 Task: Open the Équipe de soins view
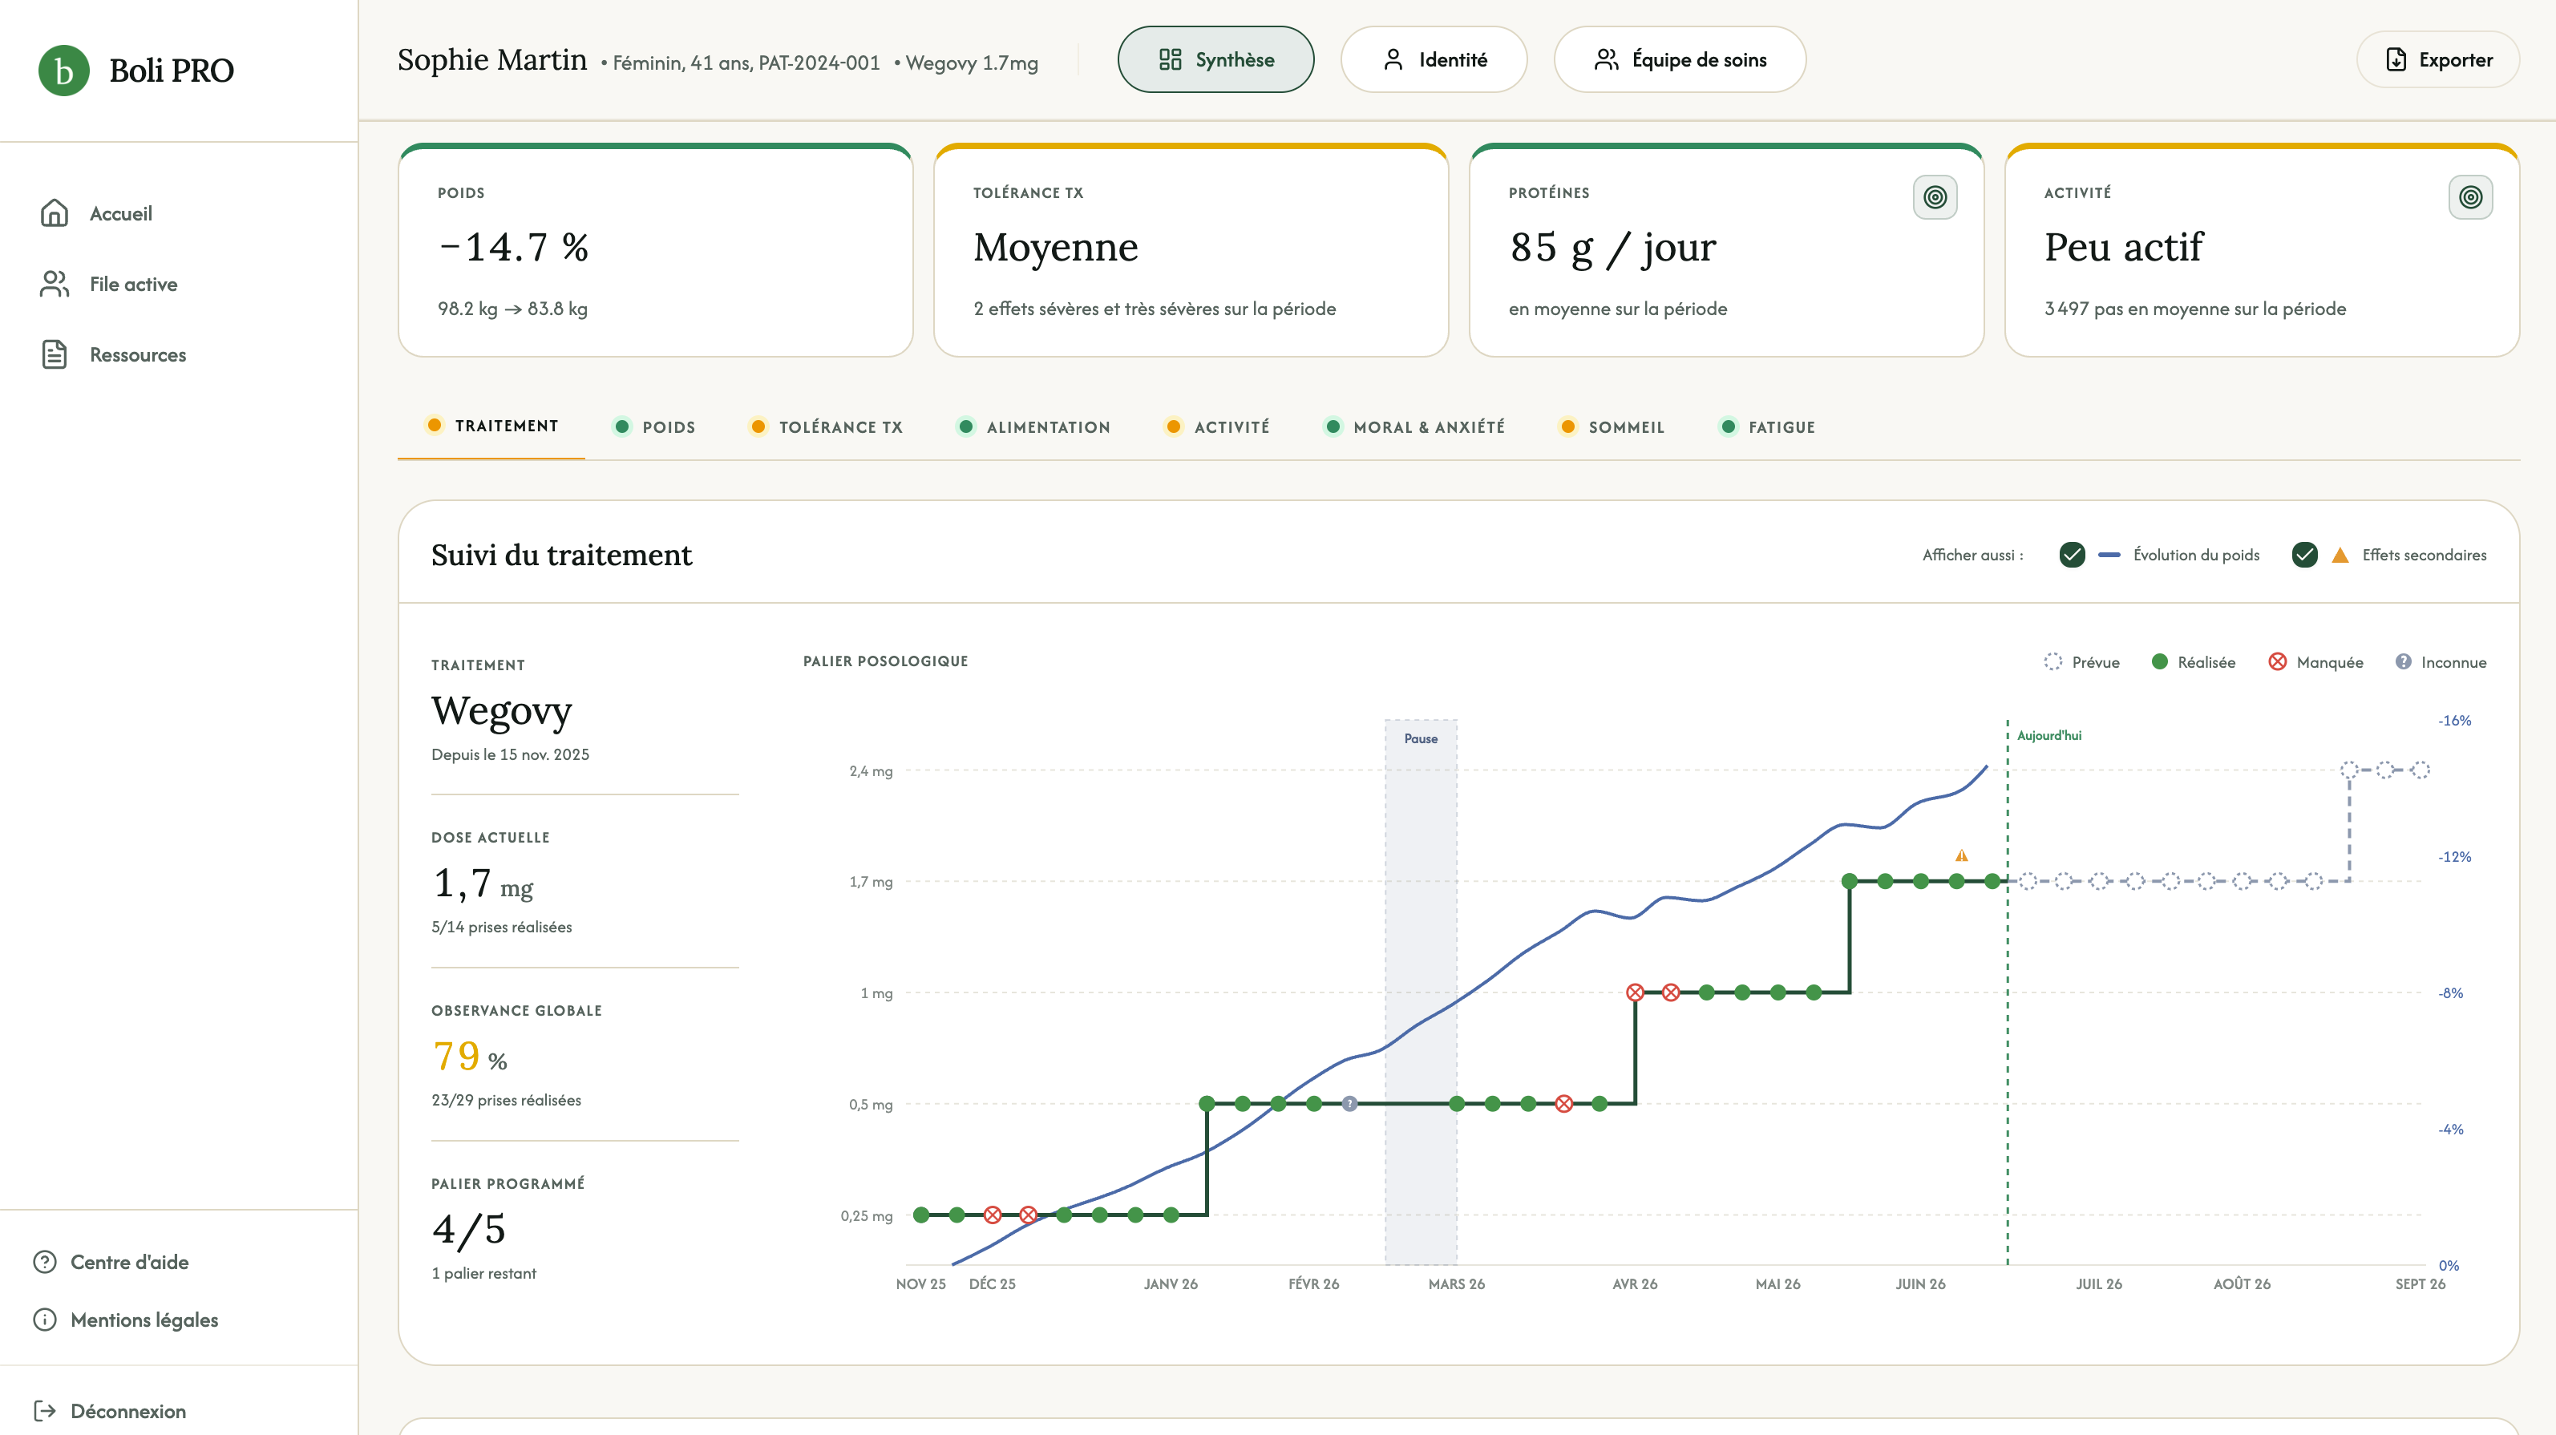pos(1680,59)
